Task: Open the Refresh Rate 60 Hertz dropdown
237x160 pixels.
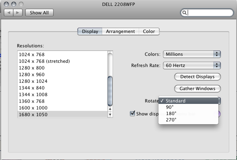Action: 192,65
